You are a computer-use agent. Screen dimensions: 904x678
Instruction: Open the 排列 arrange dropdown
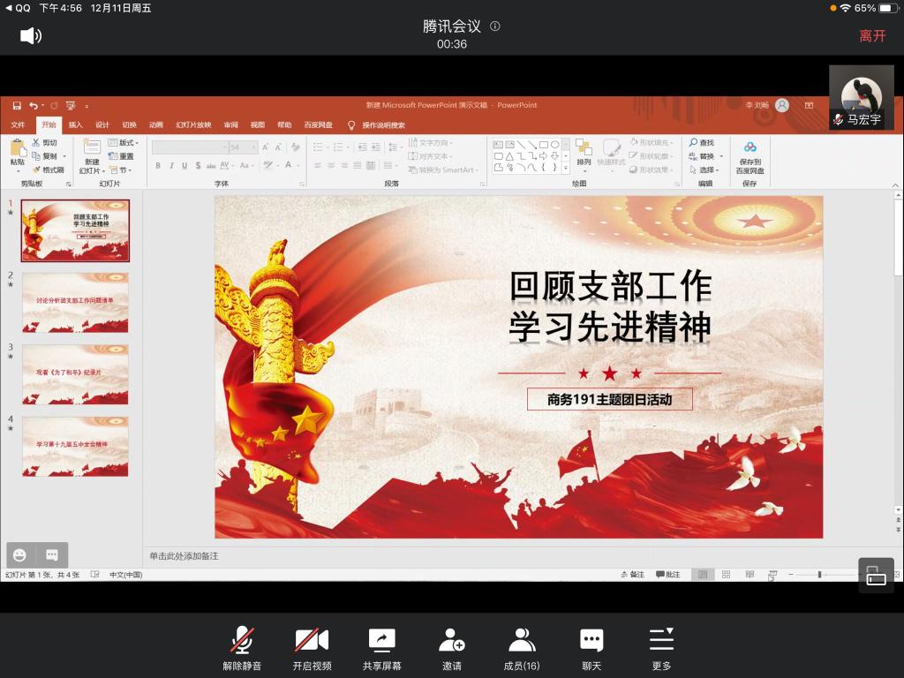pos(584,155)
